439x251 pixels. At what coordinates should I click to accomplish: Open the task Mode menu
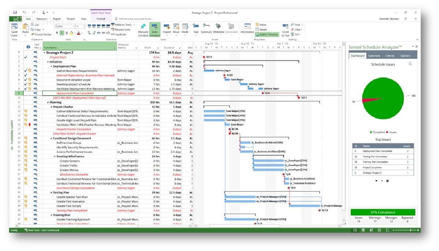(x=185, y=29)
